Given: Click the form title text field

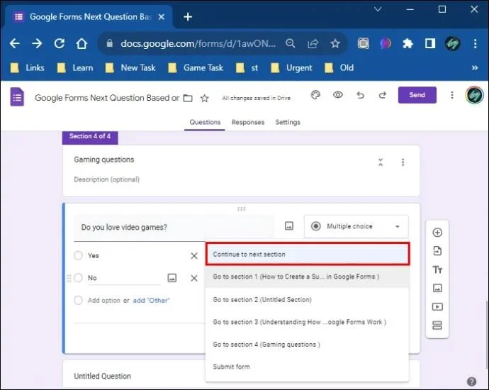Looking at the screenshot, I should point(106,98).
